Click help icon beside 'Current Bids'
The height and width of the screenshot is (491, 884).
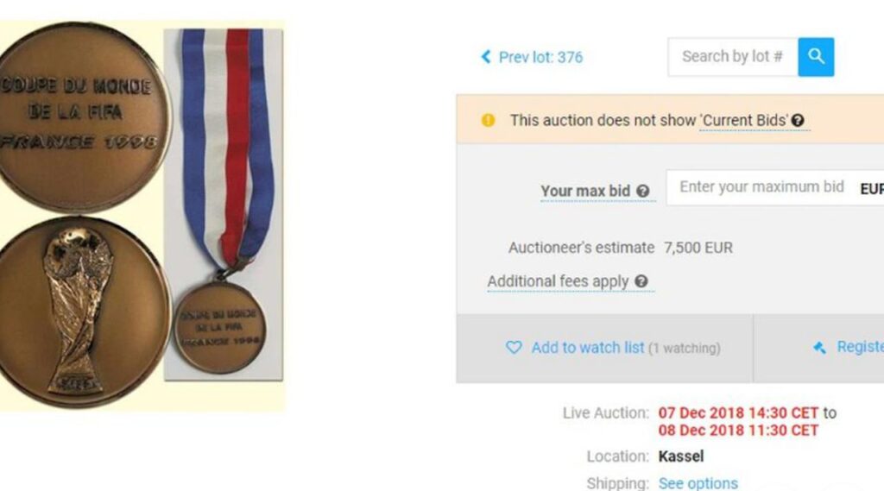pos(798,121)
